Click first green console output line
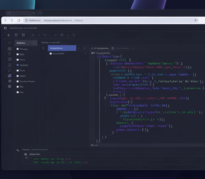Image resolution: width=205 pixels, height=179 pixels. [x=52, y=159]
